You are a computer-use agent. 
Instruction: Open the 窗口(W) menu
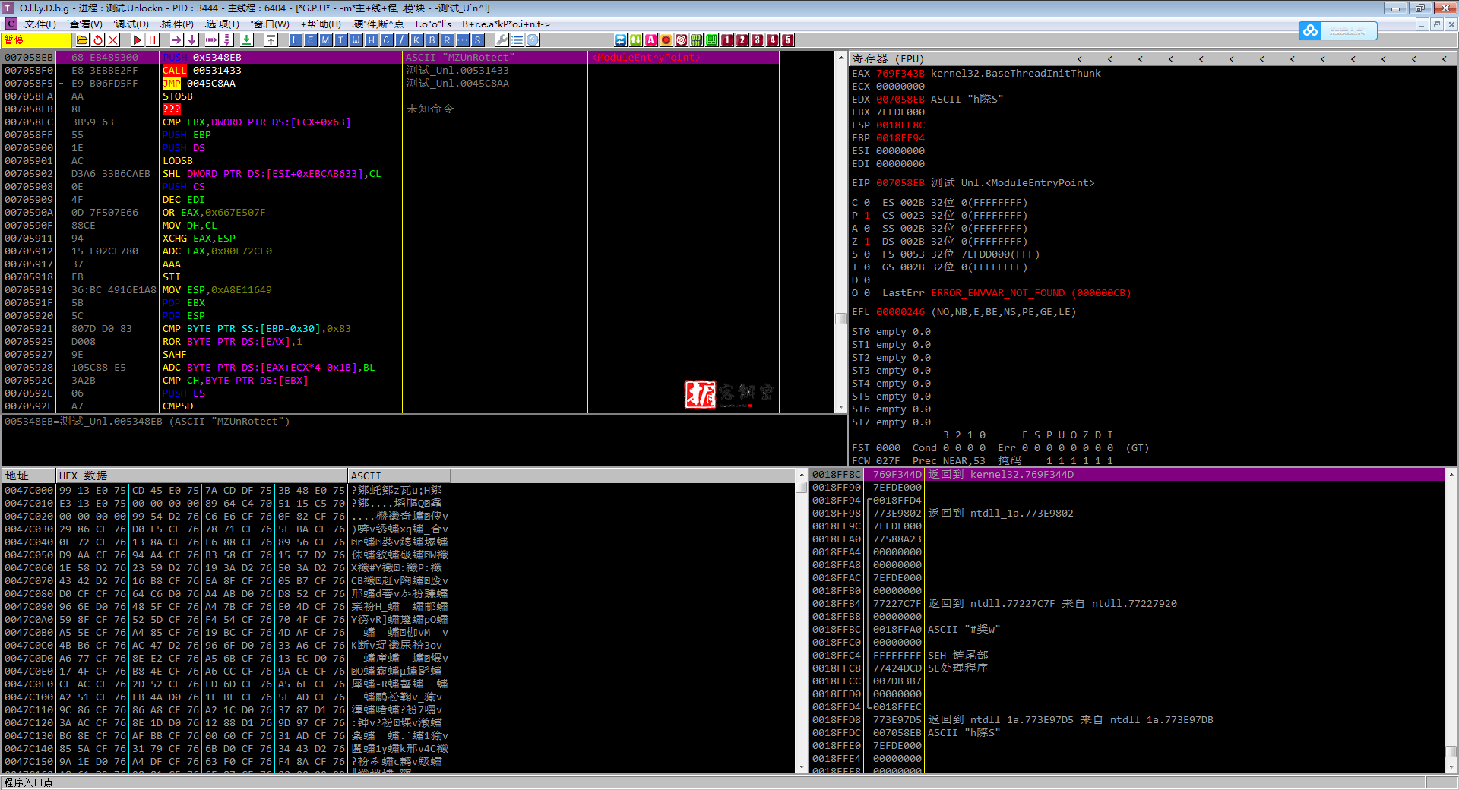click(x=270, y=24)
